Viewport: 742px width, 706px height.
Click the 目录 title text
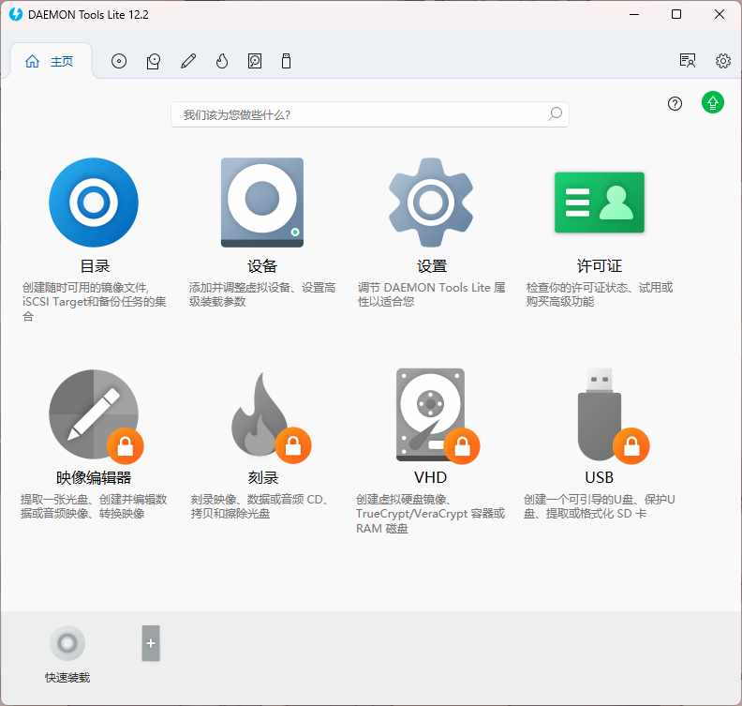point(95,266)
